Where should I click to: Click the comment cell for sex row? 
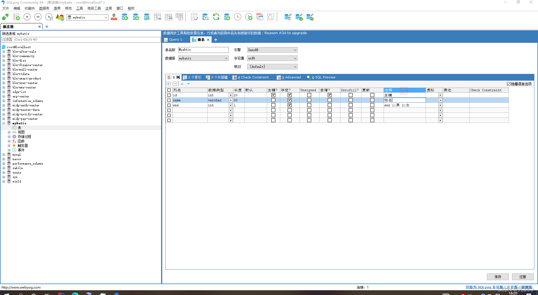coord(404,105)
